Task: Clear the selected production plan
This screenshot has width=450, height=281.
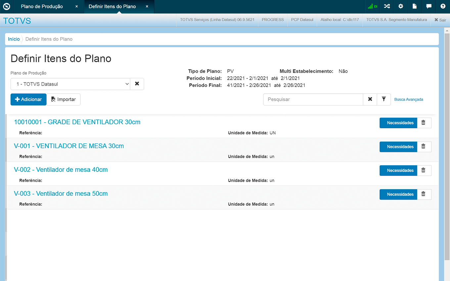Action: tap(137, 84)
